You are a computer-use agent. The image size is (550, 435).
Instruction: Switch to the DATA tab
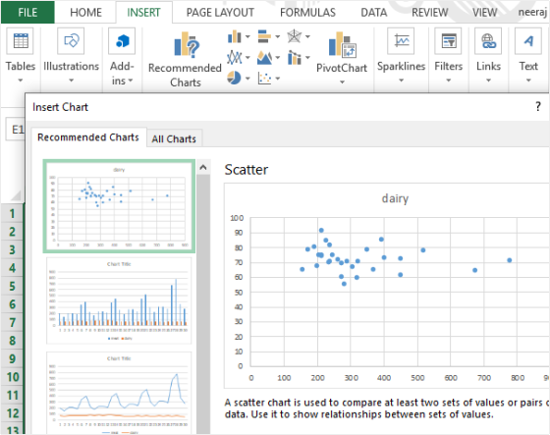coord(374,13)
